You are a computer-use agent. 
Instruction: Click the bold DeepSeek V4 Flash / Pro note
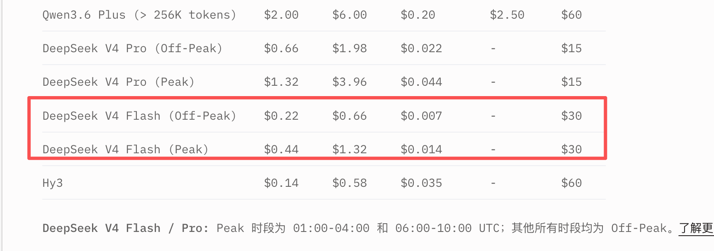125,228
